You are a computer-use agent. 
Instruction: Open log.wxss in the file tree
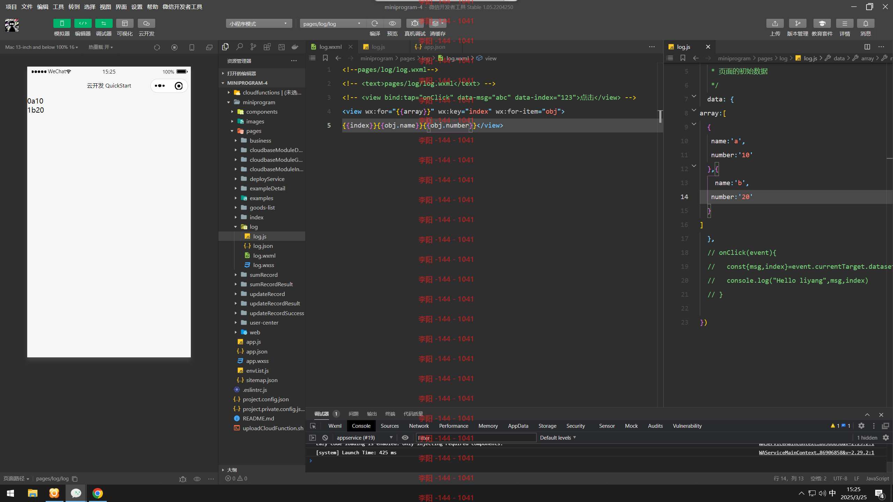[x=263, y=265]
